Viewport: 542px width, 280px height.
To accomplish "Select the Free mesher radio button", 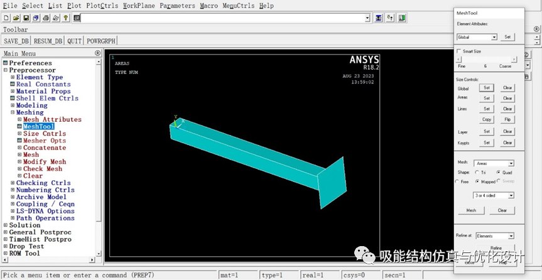I will [x=457, y=181].
